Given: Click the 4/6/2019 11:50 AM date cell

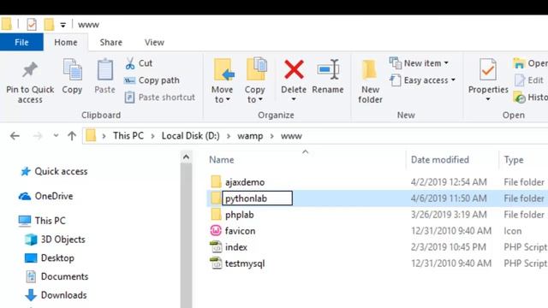Looking at the screenshot, I should (x=449, y=198).
